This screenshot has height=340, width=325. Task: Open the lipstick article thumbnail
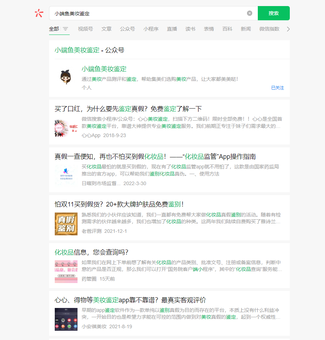pyautogui.click(x=66, y=129)
